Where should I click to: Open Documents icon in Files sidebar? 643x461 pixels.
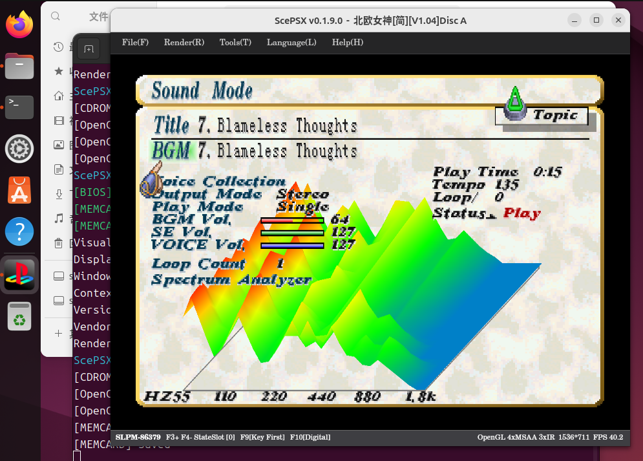point(59,169)
